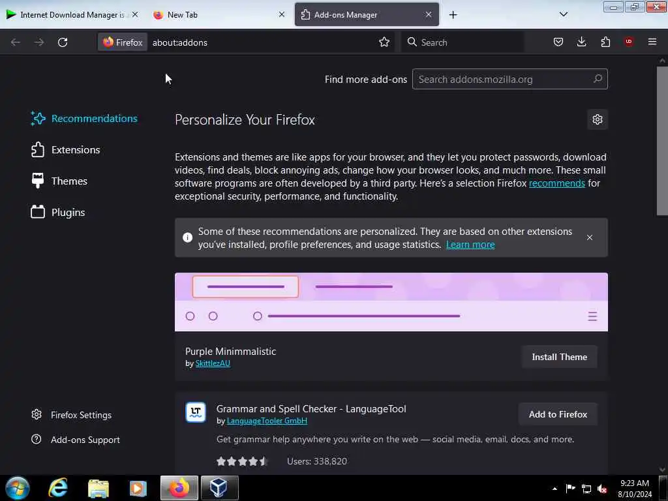Open the LanguageTooler GmbH author link
The width and height of the screenshot is (668, 501).
(x=267, y=421)
